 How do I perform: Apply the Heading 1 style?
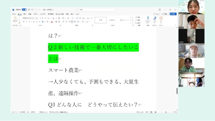click(x=124, y=20)
